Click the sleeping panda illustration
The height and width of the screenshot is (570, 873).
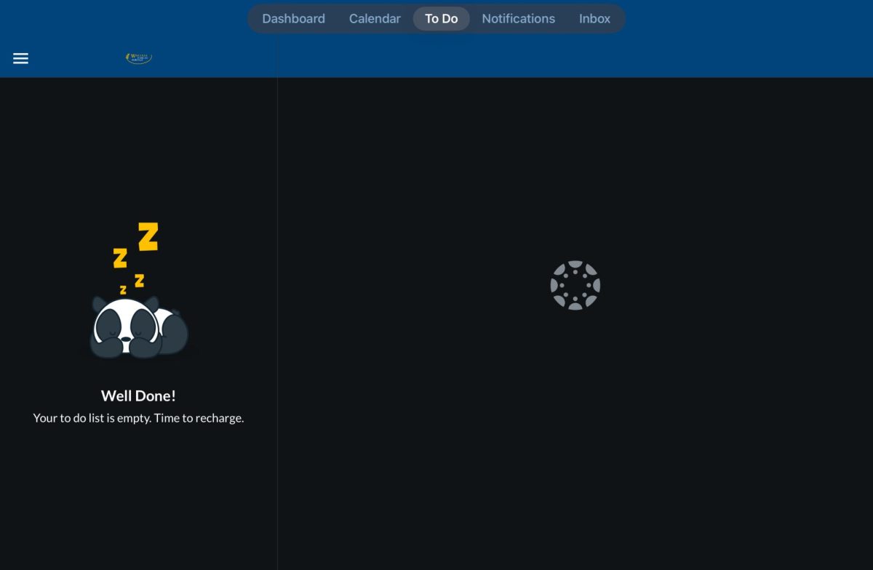(138, 327)
